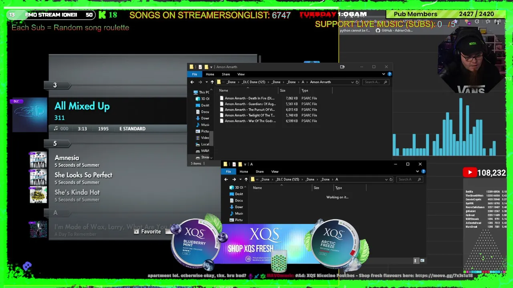Click _DLC Done (125) breadcrumb in Amon Amarth window

(x=253, y=82)
